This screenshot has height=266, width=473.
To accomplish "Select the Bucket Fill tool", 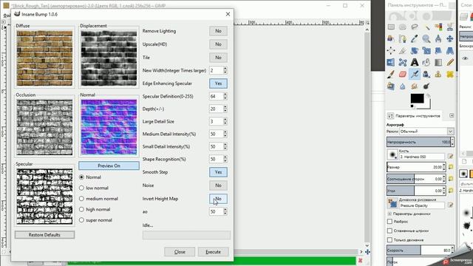I will 426,62.
